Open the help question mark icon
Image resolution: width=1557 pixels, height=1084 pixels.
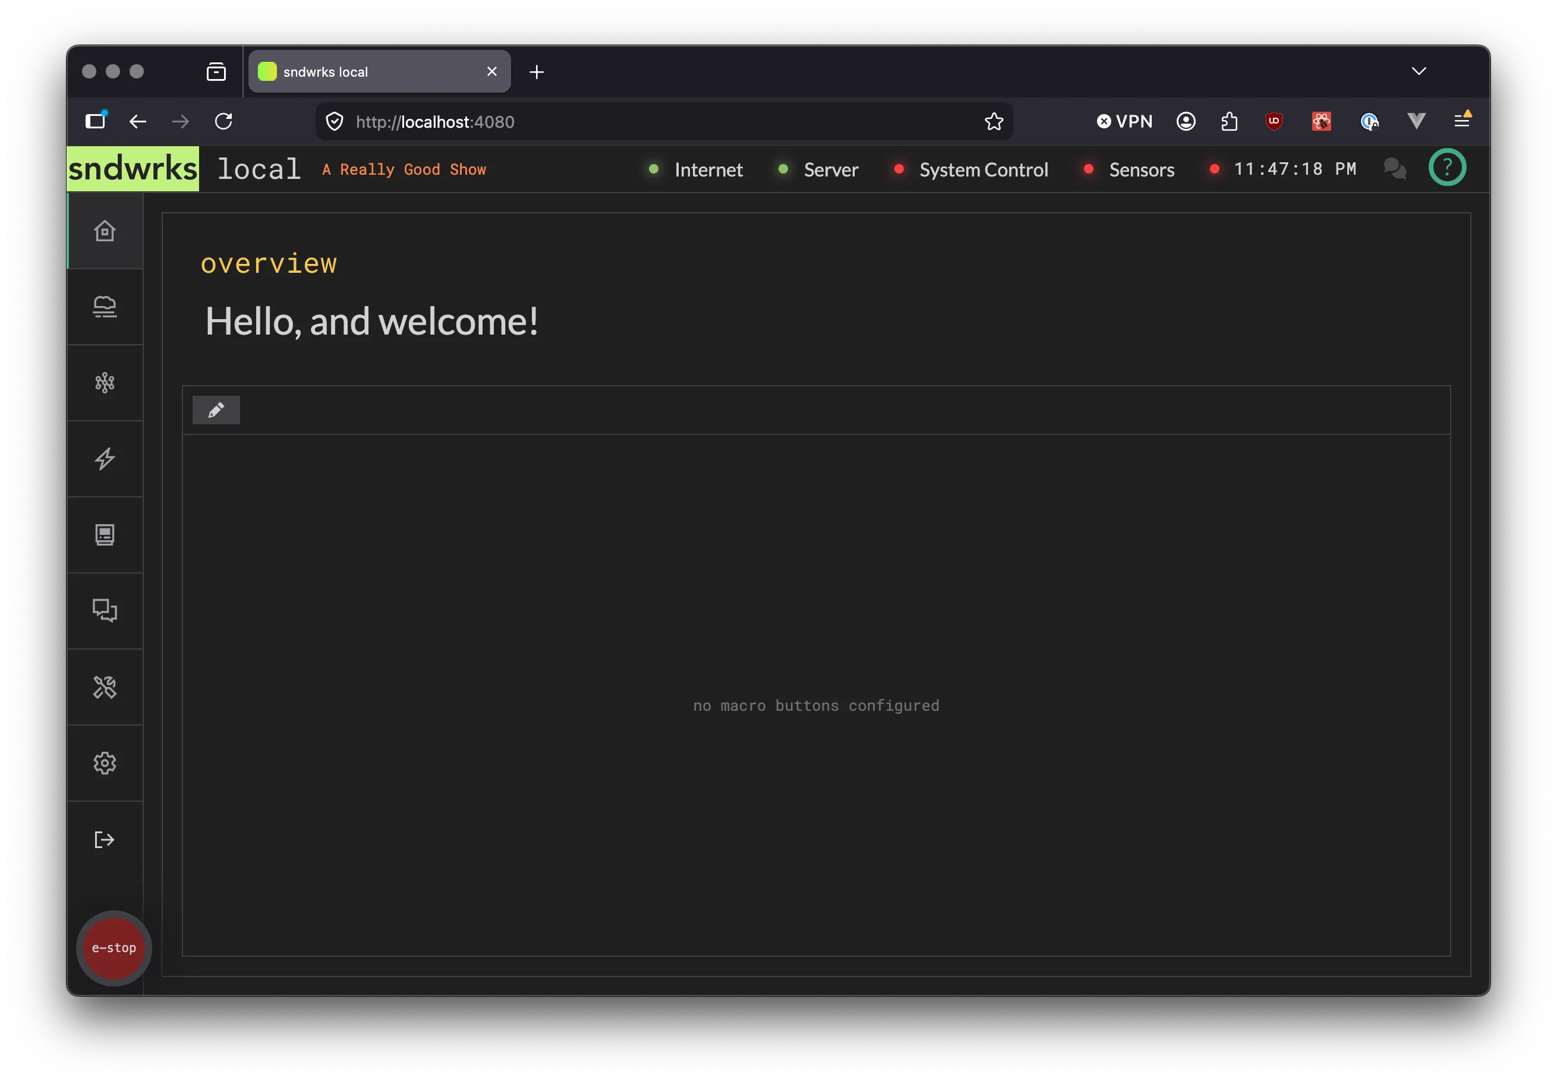click(x=1447, y=167)
